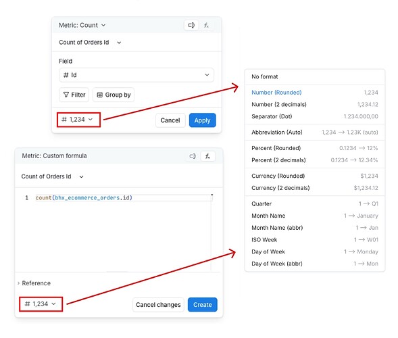Click the Filter button
The width and height of the screenshot is (398, 338).
click(x=74, y=95)
